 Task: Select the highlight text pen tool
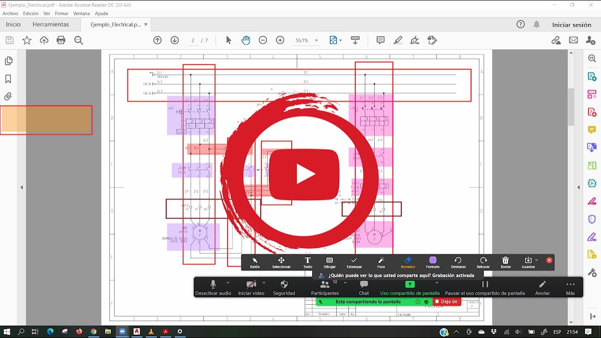[x=398, y=40]
